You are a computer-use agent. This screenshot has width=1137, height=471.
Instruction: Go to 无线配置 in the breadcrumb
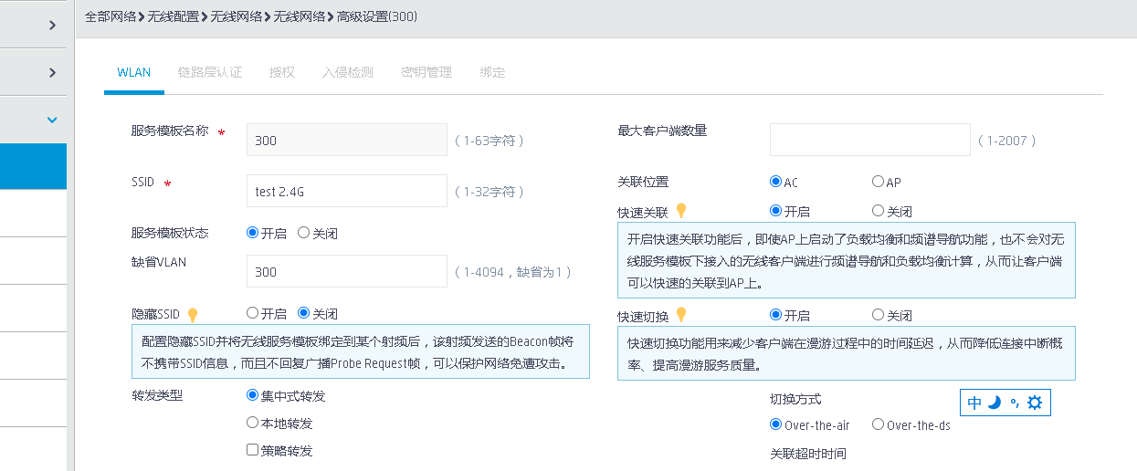(x=173, y=16)
